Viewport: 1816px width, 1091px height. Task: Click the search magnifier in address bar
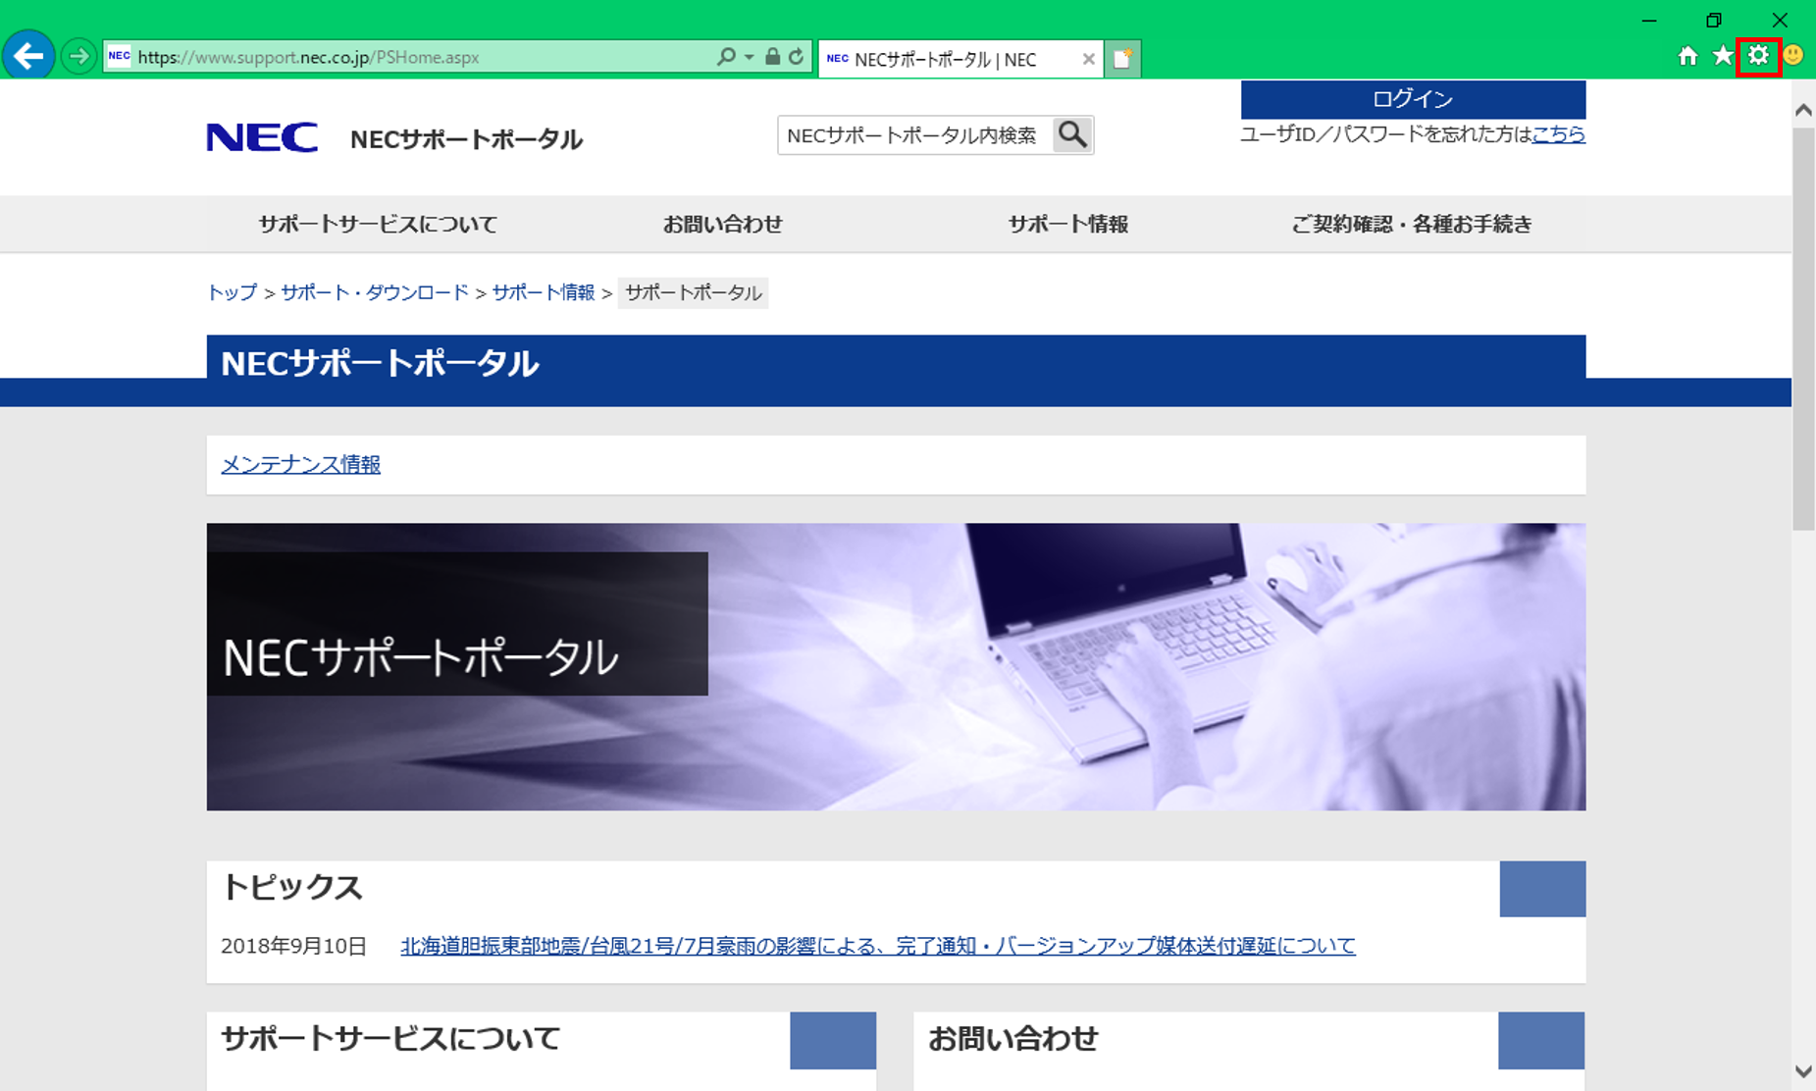coord(726,57)
